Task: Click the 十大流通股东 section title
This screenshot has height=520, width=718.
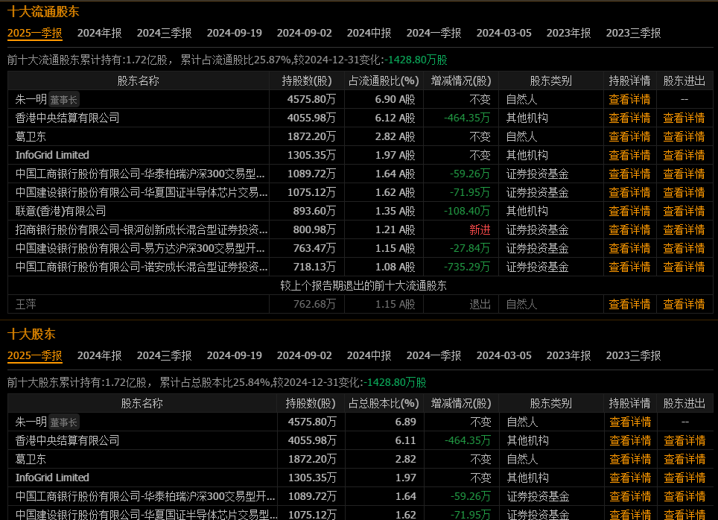Action: click(x=43, y=12)
